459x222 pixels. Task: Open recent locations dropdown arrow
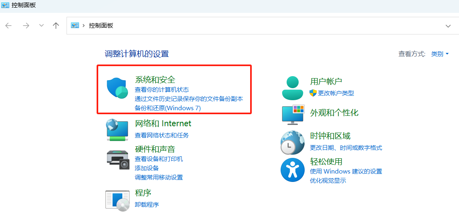click(x=41, y=26)
